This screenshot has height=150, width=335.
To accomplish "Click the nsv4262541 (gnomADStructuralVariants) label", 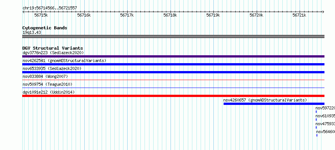I will pyautogui.click(x=64, y=61).
